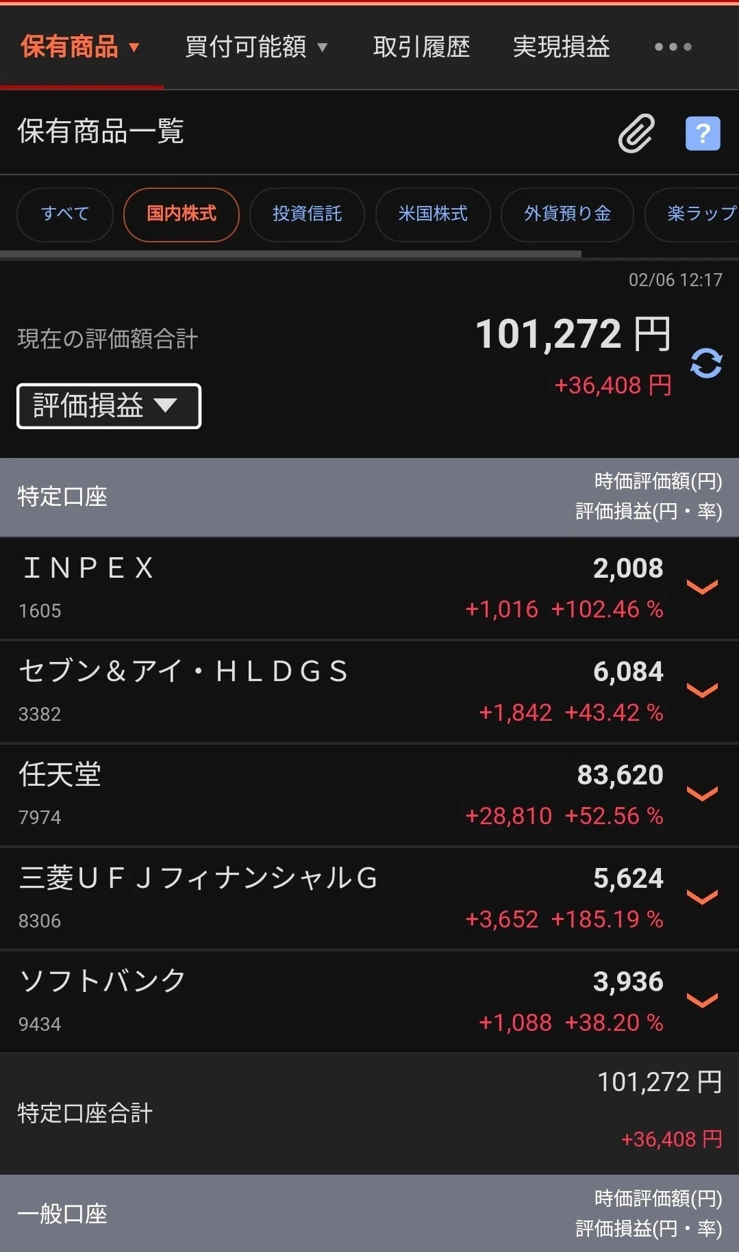Select the 外貨預り金 filter chip
Image resolution: width=739 pixels, height=1252 pixels.
tap(567, 214)
